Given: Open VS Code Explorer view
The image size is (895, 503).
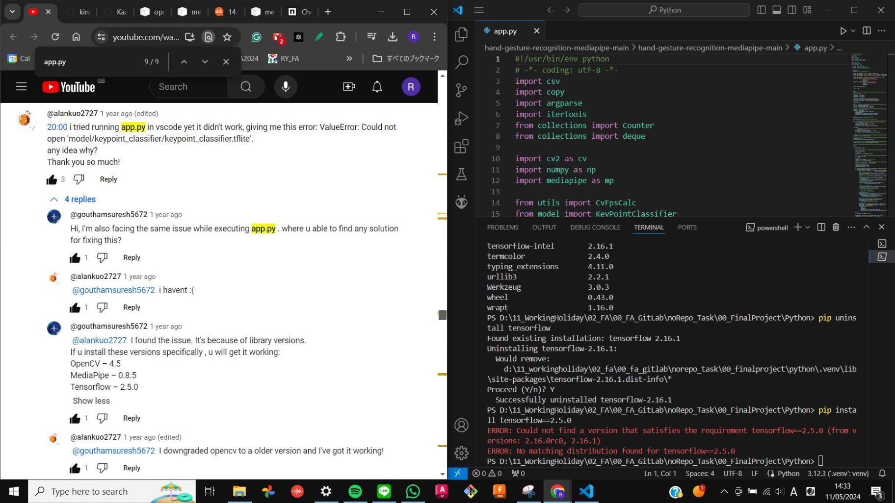Looking at the screenshot, I should pyautogui.click(x=461, y=34).
